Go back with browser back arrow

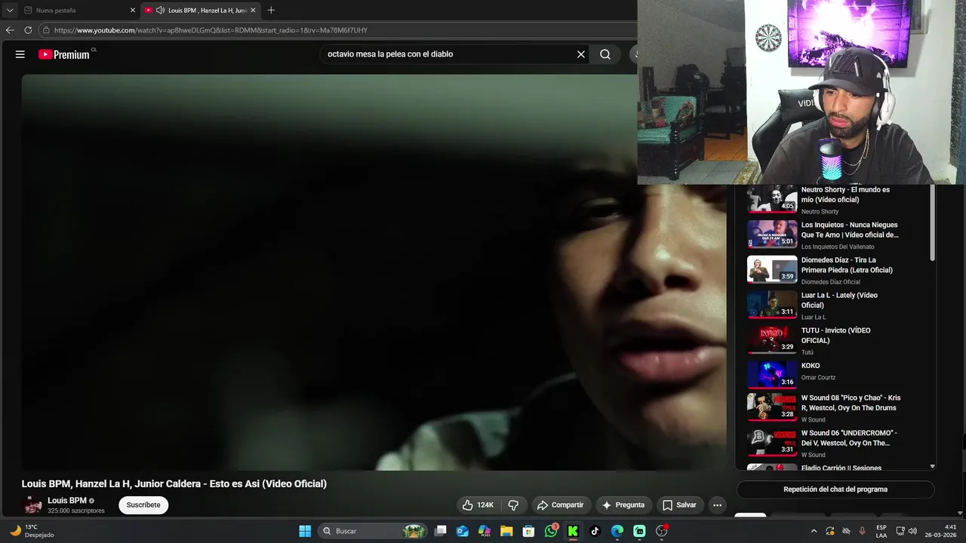[10, 30]
